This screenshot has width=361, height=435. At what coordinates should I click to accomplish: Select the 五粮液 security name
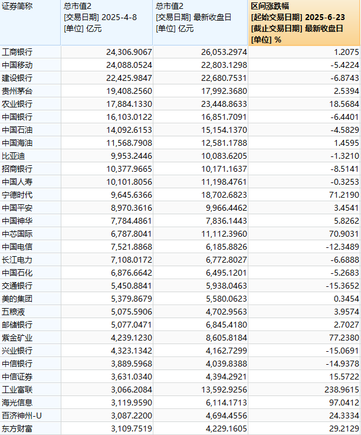[x=14, y=312]
